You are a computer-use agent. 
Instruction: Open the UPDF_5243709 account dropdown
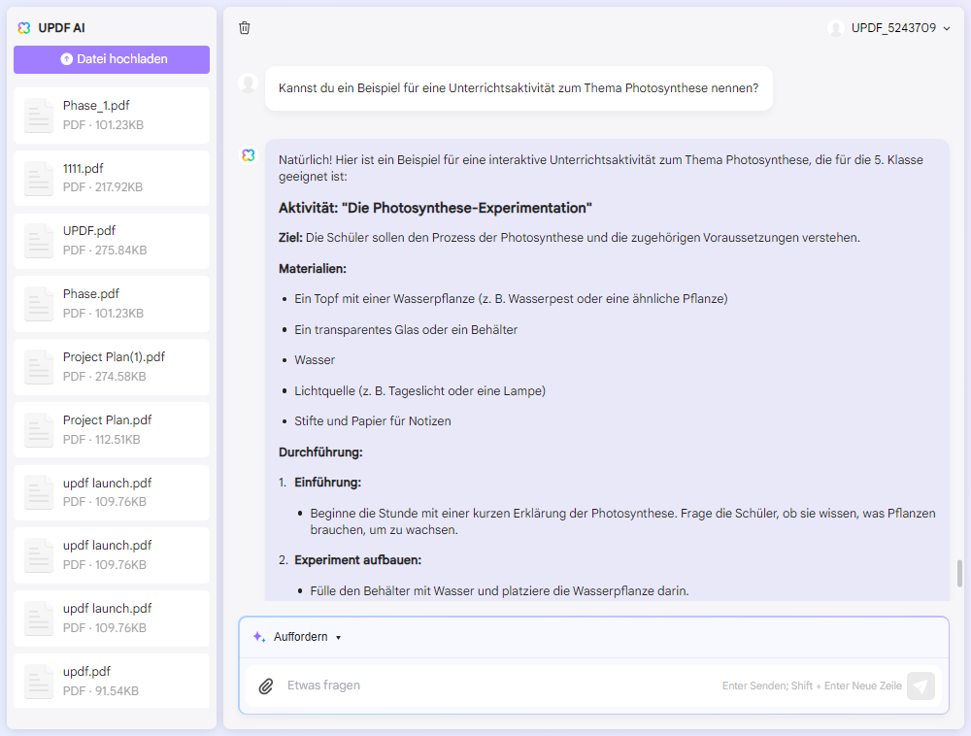click(x=888, y=28)
